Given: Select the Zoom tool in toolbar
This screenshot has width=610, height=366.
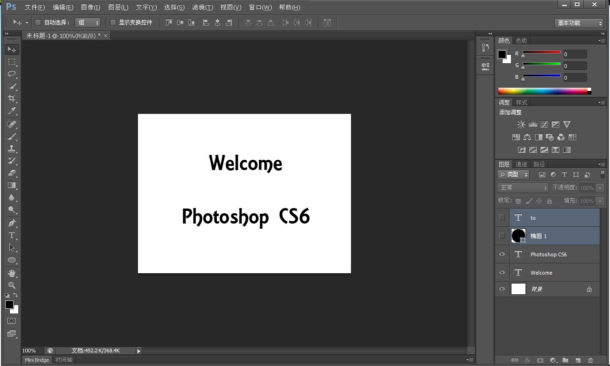Looking at the screenshot, I should click(12, 285).
